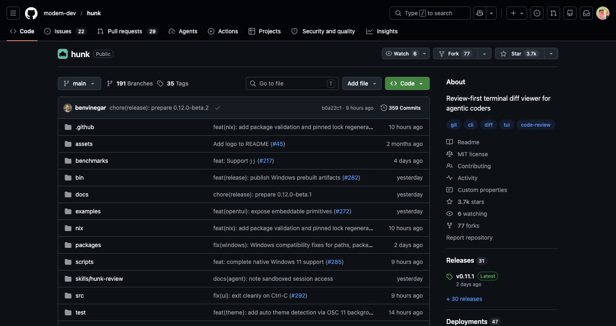View 191 Branches link

(130, 83)
